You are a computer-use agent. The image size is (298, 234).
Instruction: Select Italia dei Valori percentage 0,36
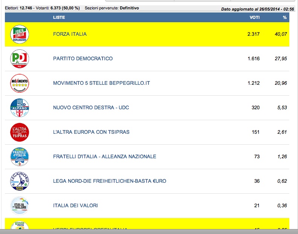[282, 206]
